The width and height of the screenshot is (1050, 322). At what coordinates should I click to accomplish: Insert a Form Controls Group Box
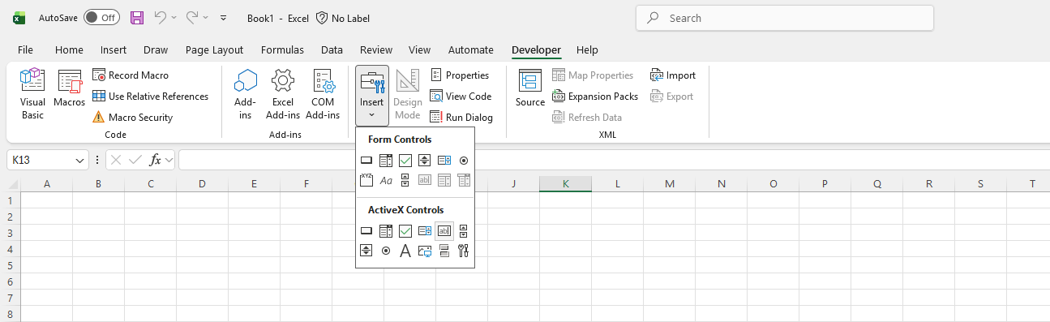[x=366, y=180]
